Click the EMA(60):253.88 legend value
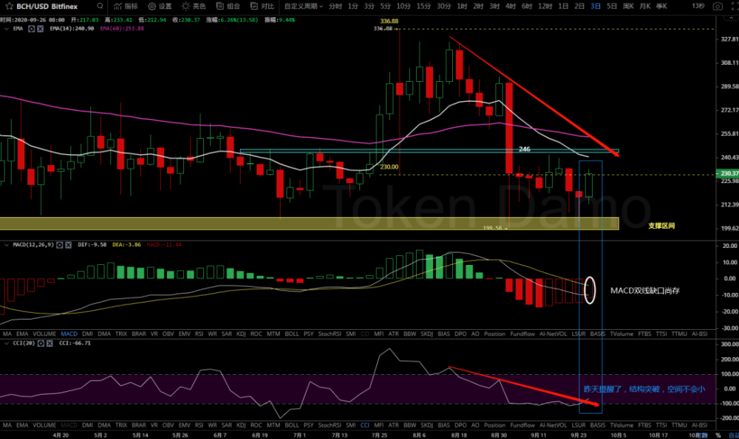 [122, 29]
